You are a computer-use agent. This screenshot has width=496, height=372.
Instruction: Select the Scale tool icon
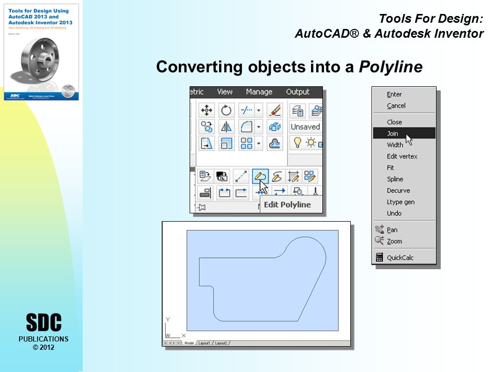point(226,143)
